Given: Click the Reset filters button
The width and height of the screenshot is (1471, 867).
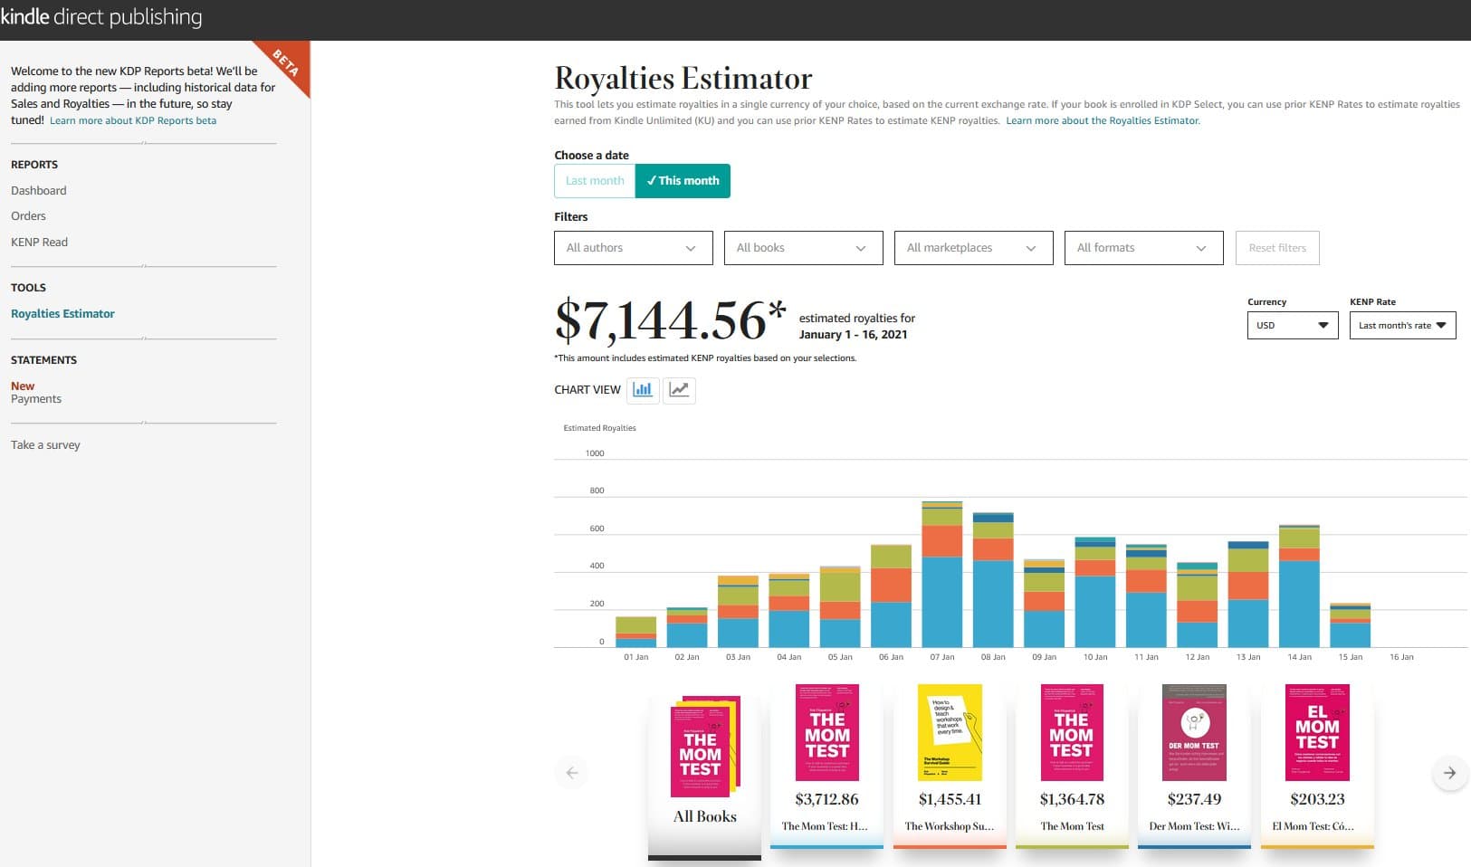Looking at the screenshot, I should [x=1277, y=247].
